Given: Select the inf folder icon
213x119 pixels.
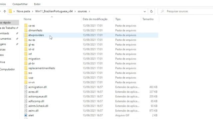Looking at the screenshot, I should (26, 54).
